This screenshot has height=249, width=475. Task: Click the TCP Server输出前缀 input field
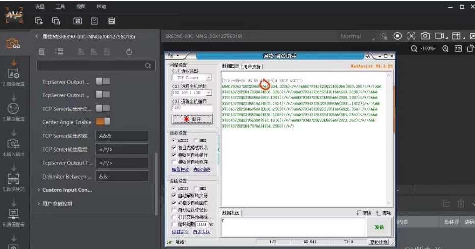click(122, 136)
